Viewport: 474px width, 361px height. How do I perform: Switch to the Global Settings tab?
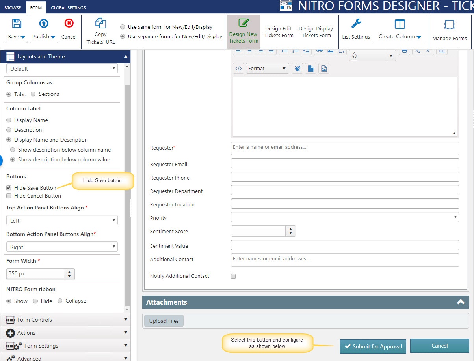point(68,8)
